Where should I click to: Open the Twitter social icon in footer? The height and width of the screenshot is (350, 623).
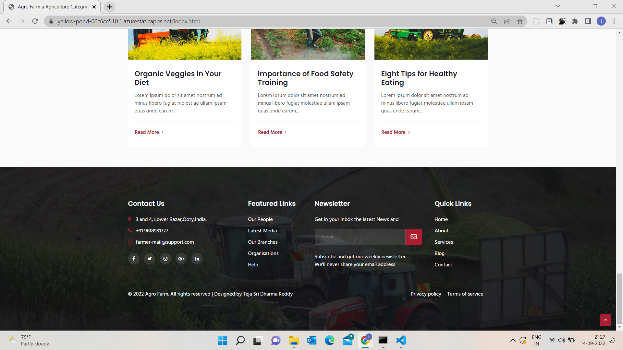tap(150, 259)
